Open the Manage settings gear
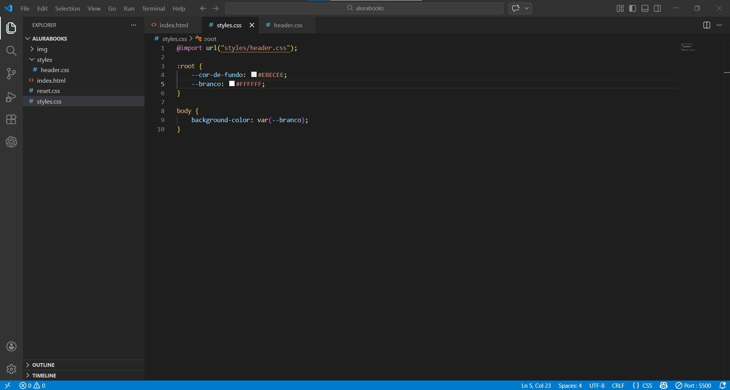Screen dimensions: 730x390 tap(11, 369)
